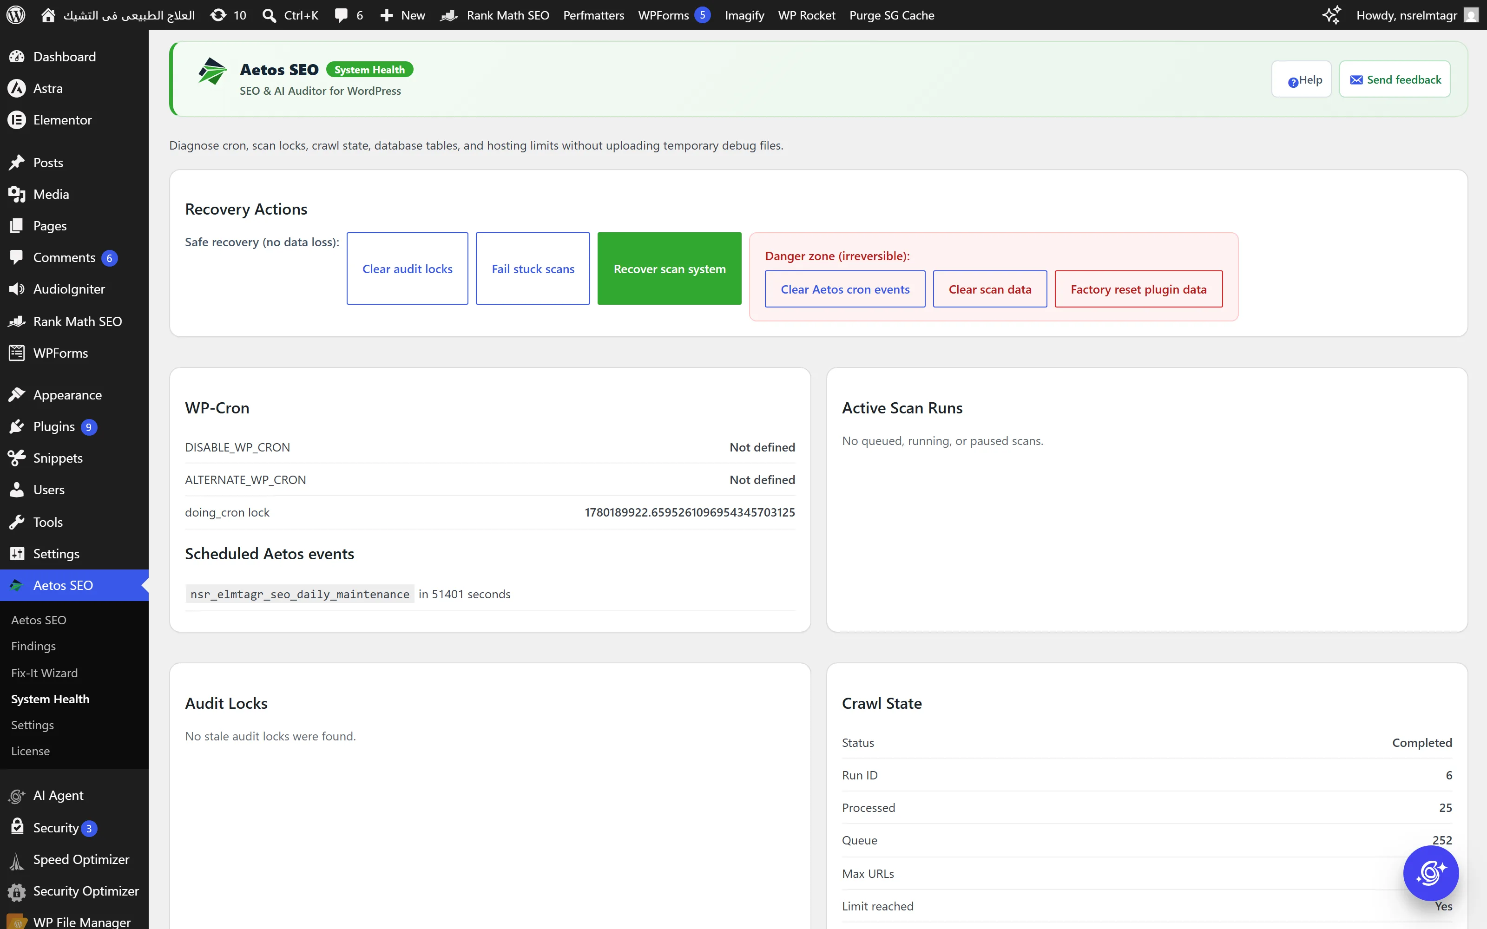
Task: Open Perfmatters admin bar menu
Action: 593,15
